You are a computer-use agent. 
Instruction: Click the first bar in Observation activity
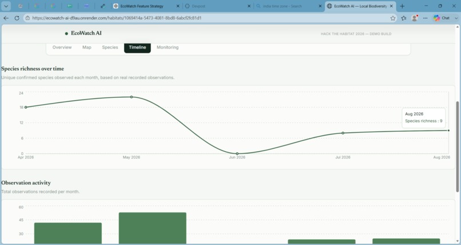pos(68,234)
